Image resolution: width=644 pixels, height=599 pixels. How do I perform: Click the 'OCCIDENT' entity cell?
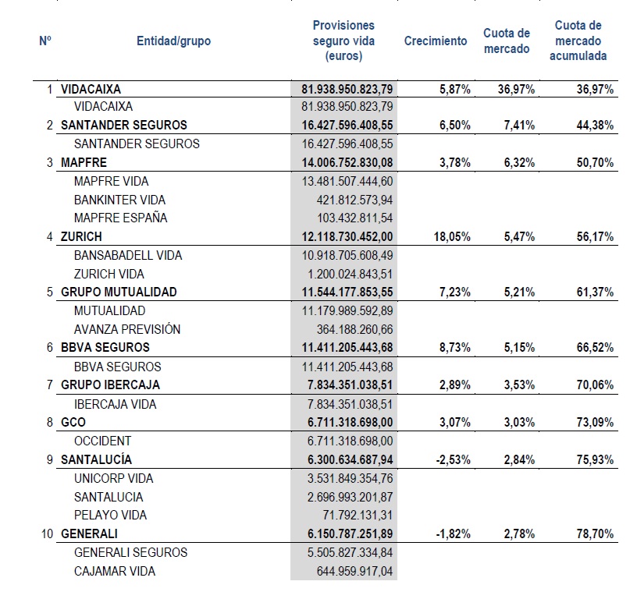[x=102, y=441]
